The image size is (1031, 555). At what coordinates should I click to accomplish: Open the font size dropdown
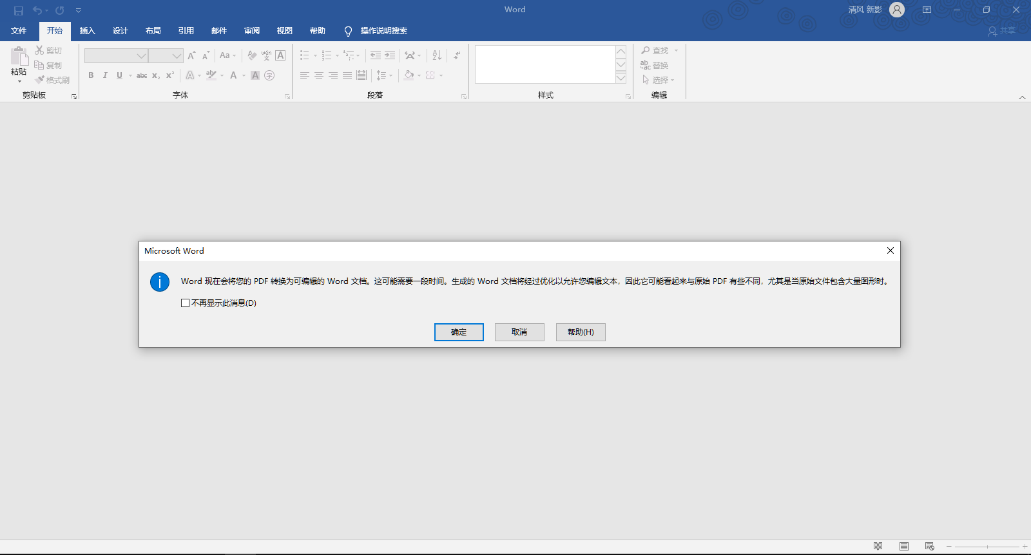(177, 56)
